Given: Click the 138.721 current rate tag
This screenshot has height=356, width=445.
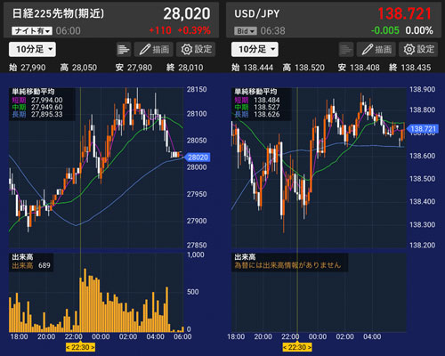Looking at the screenshot, I should 422,129.
